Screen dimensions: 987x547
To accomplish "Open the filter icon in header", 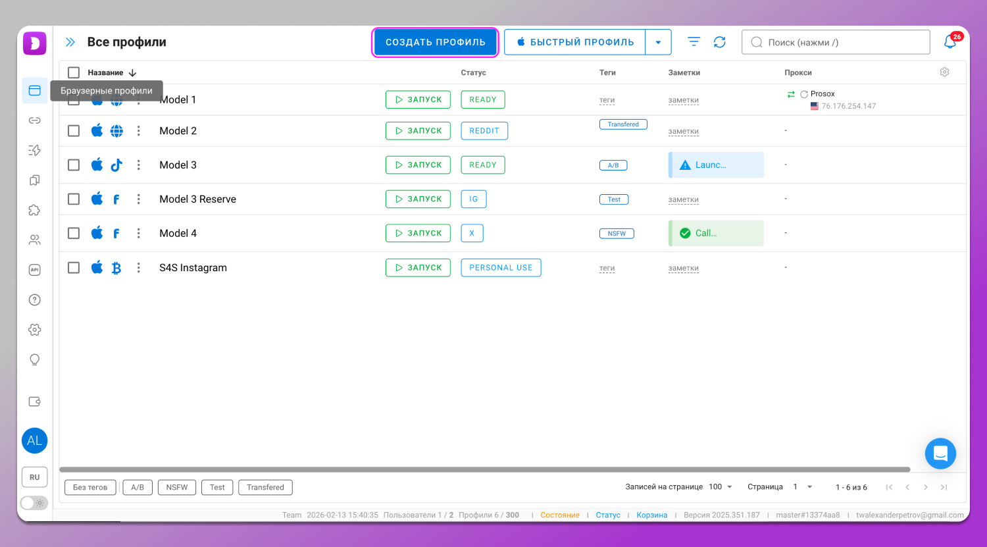I will point(694,42).
